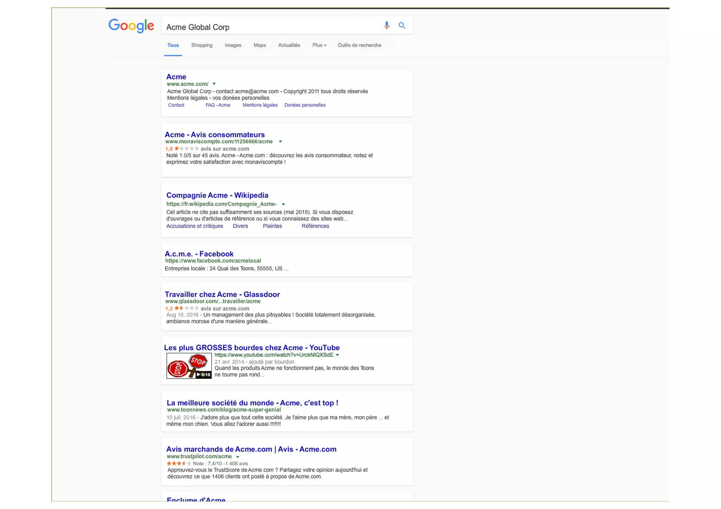
Task: Open the Actualités tab
Action: pyautogui.click(x=289, y=45)
